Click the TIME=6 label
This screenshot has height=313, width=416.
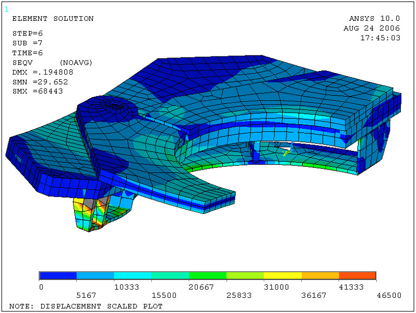pyautogui.click(x=27, y=53)
